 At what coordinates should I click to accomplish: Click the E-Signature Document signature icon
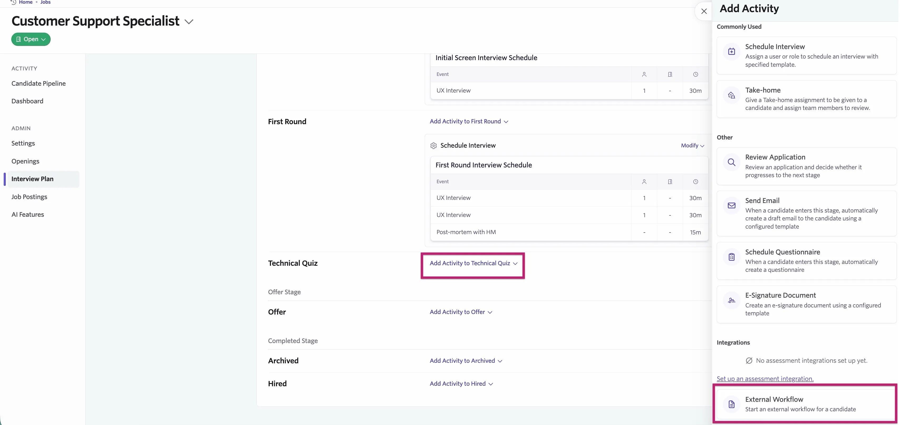[731, 300]
